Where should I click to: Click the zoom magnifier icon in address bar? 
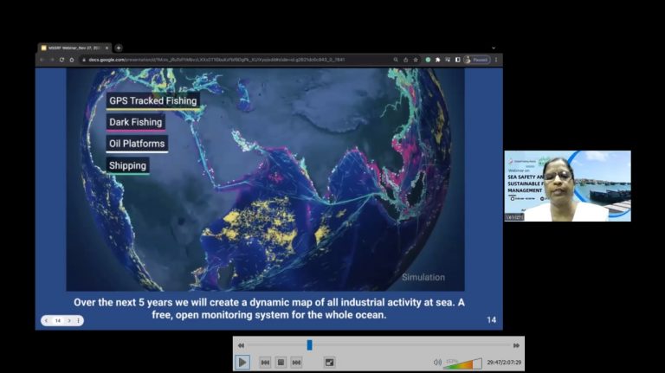(x=396, y=60)
